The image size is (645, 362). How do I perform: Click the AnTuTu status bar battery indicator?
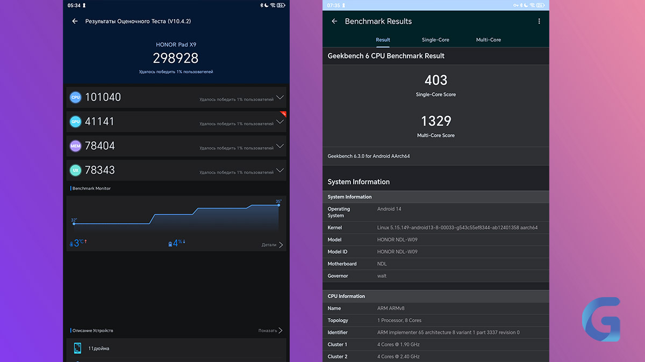pos(281,5)
